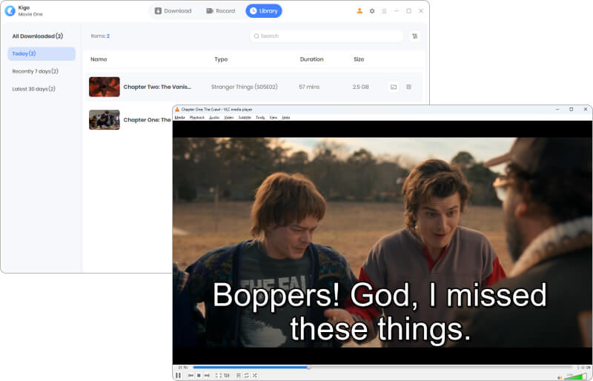Open the Video menu in VLC
Image resolution: width=593 pixels, height=381 pixels.
(x=229, y=117)
